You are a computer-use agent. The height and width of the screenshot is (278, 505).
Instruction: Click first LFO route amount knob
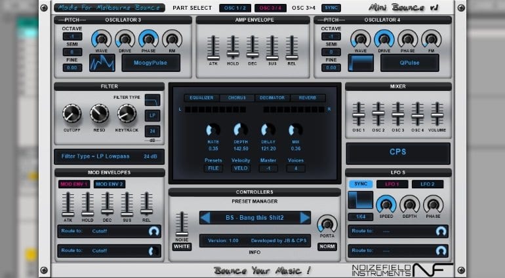(441, 232)
